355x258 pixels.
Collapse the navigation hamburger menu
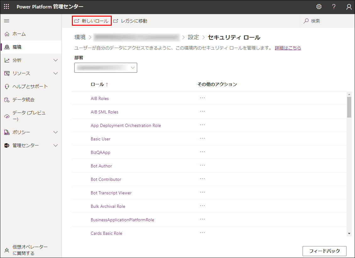pos(7,21)
